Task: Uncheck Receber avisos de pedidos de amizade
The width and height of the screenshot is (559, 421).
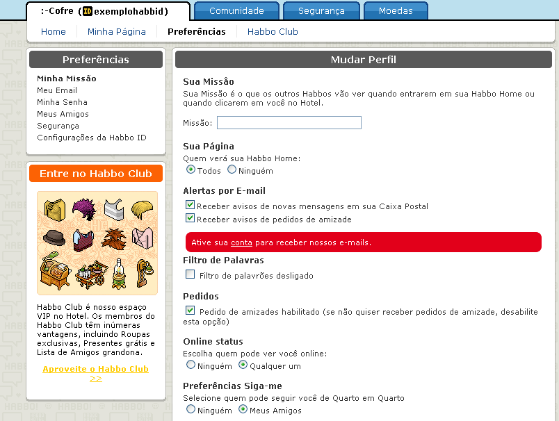Action: click(x=191, y=218)
